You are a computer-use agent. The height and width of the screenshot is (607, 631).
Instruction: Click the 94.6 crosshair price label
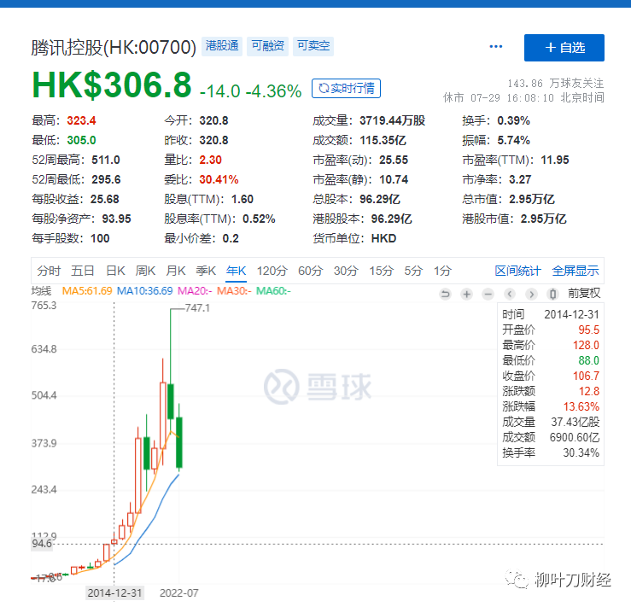coord(42,544)
